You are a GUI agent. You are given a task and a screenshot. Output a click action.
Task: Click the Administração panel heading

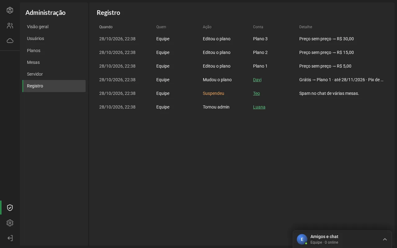45,13
